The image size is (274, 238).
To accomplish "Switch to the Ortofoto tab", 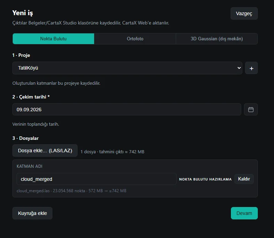I will [x=135, y=39].
